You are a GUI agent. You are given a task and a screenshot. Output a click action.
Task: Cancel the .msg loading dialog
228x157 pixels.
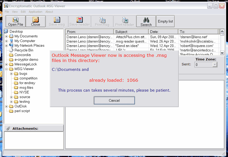point(114,100)
